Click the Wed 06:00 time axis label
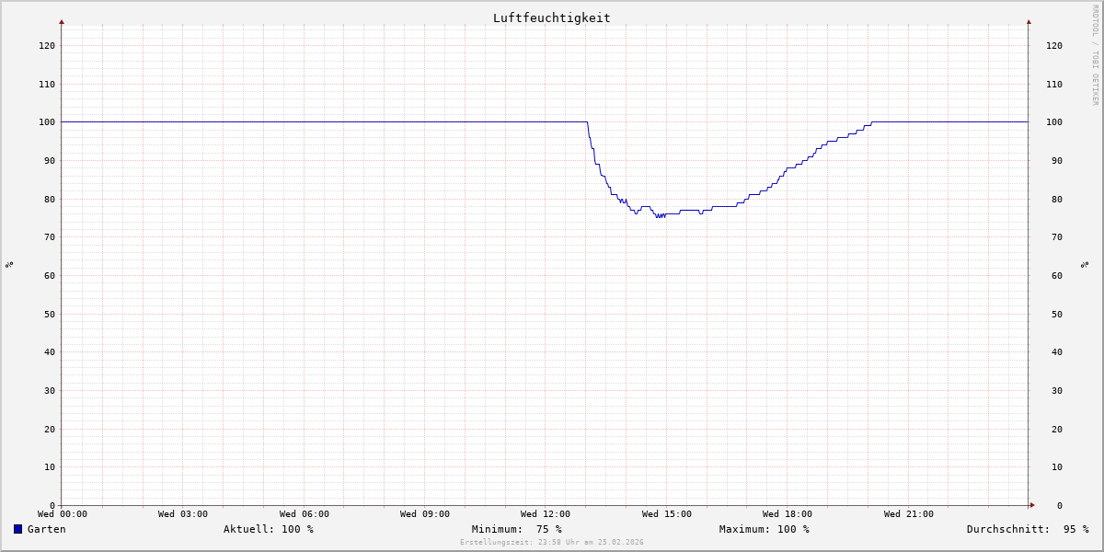Viewport: 1104px width, 552px height. tap(304, 514)
